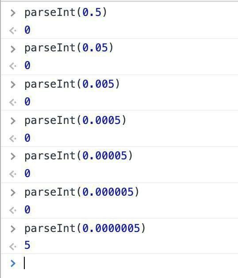
Task: Click the input chevron beside parseInt(0.0000005)
Action: tap(13, 229)
